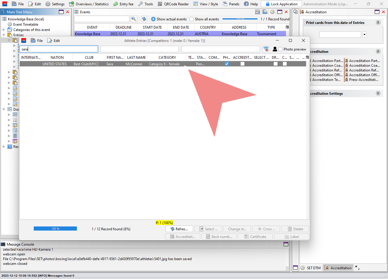Click the person silhouette photo icon
The width and height of the screenshot is (388, 279).
[x=275, y=49]
